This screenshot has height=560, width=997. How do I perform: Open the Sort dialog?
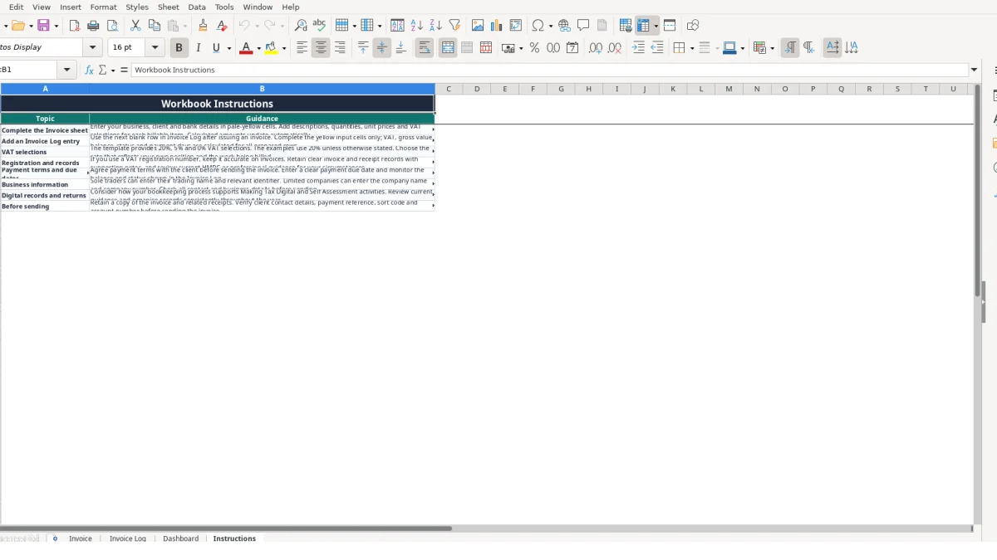point(397,26)
